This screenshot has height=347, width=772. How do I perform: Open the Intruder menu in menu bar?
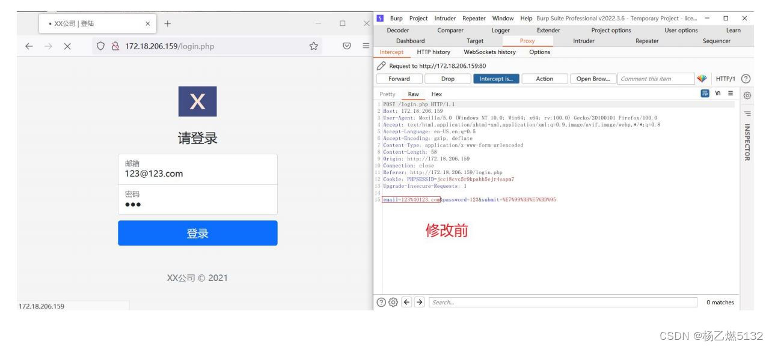pyautogui.click(x=445, y=18)
